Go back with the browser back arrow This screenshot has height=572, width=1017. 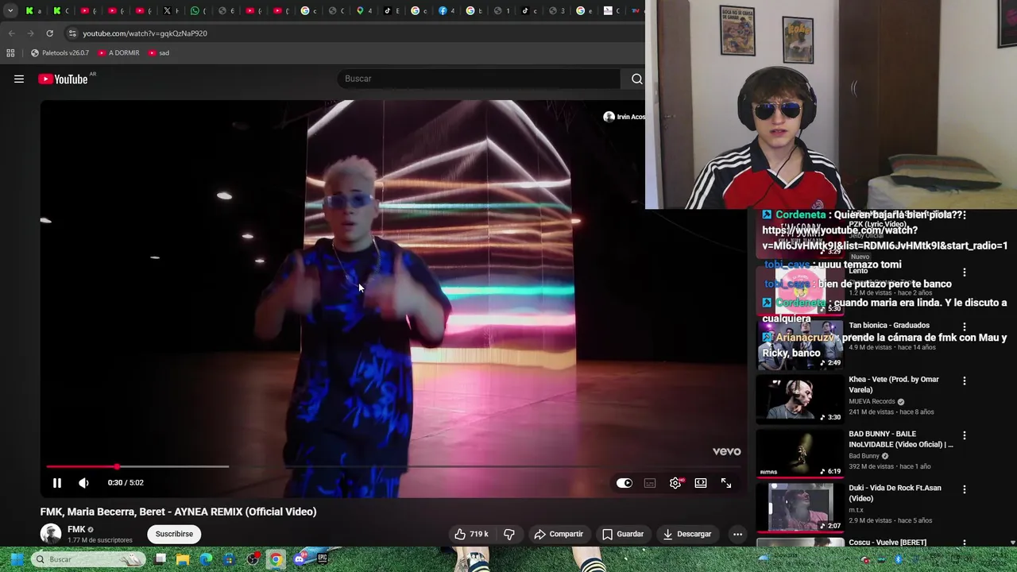point(11,33)
